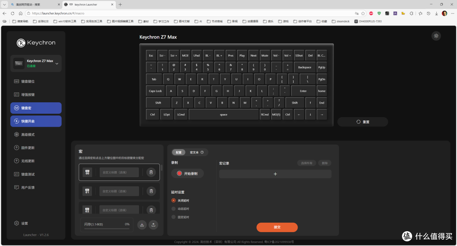Click the address bar URL
The height and width of the screenshot is (246, 457).
pyautogui.click(x=58, y=14)
